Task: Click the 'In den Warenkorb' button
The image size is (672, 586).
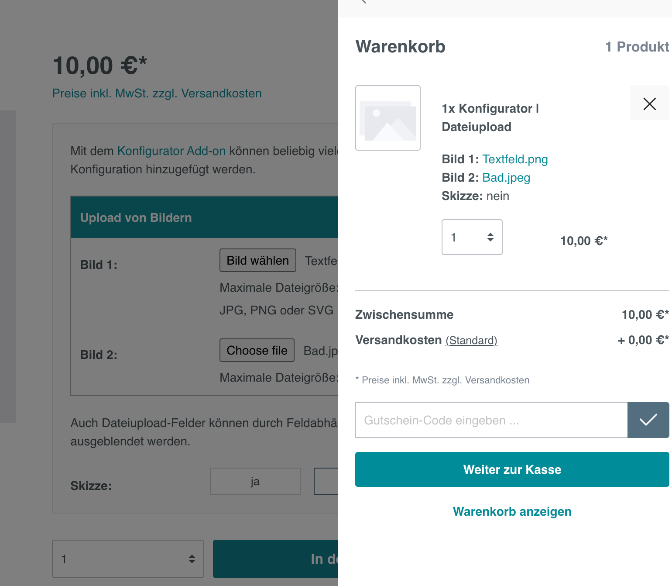Action: pyautogui.click(x=275, y=559)
